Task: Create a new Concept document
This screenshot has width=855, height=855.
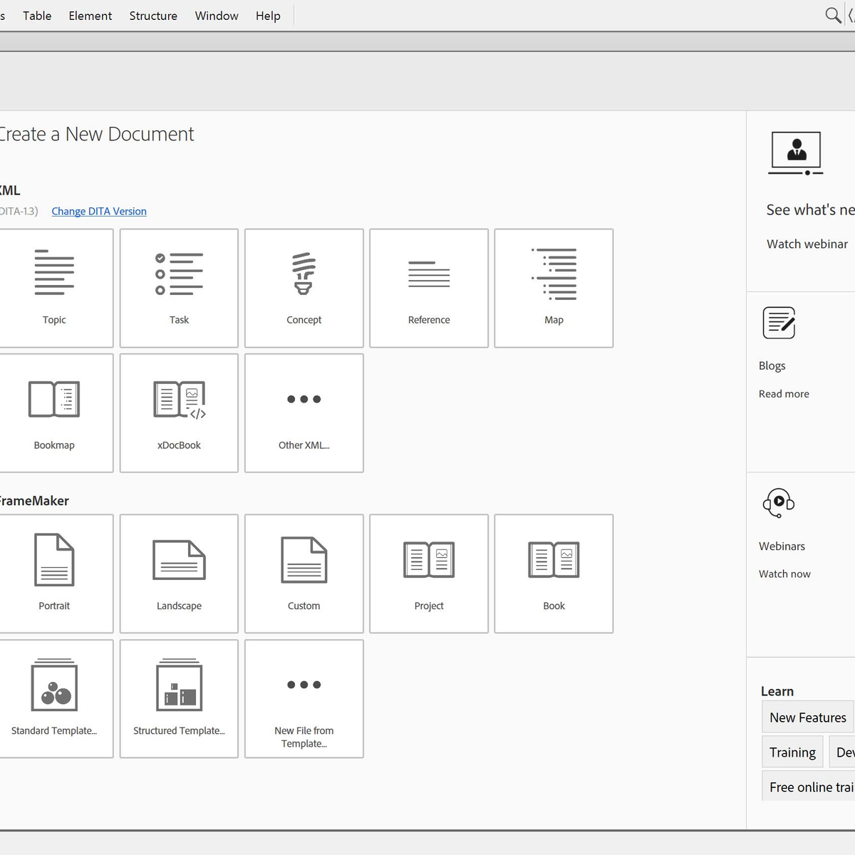Action: (x=304, y=288)
